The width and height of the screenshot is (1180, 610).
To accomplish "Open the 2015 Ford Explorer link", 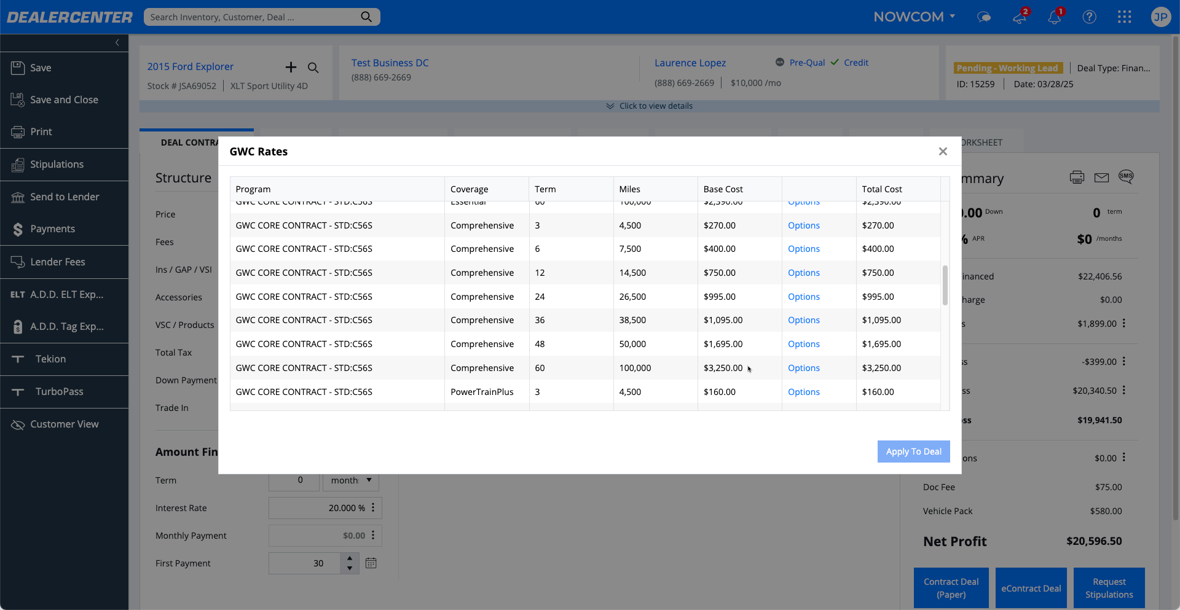I will point(190,66).
